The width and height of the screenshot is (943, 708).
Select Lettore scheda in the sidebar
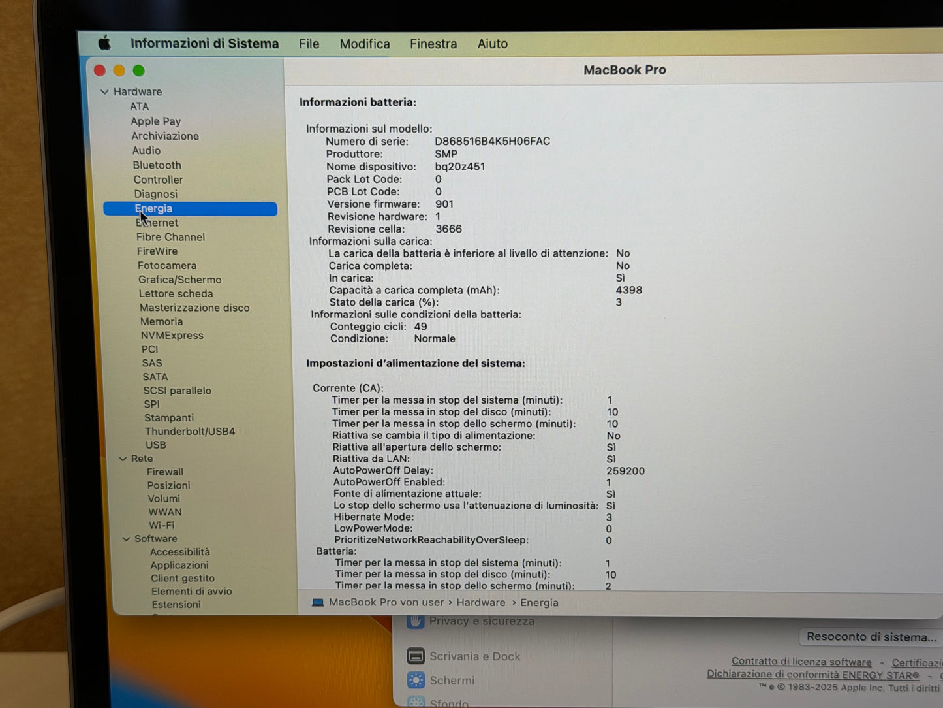pos(176,293)
